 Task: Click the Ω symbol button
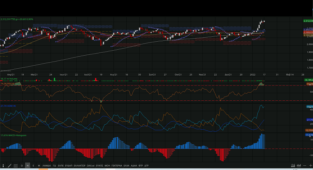22,166
